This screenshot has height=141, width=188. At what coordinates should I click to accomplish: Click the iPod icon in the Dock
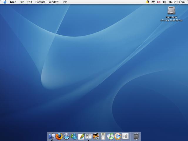click(103, 136)
